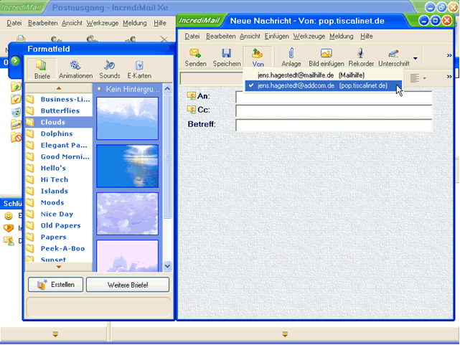
Task: Open Hilfe menu in Postausgang window
Action: 160,23
